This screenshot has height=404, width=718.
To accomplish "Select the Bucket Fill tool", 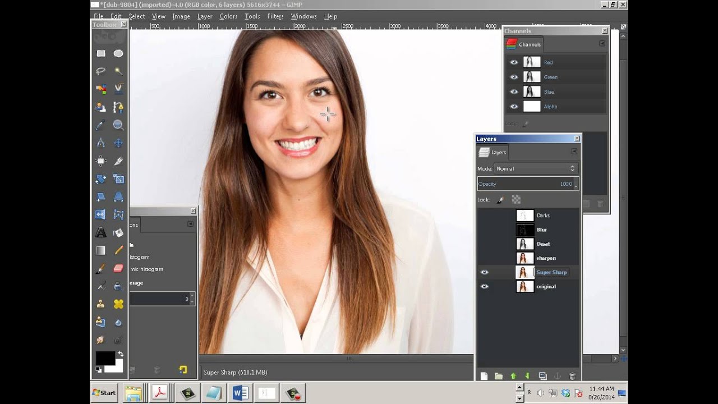I will 118,232.
